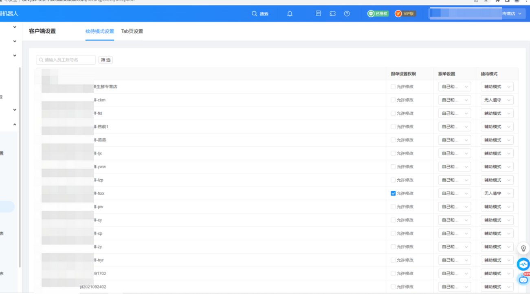This screenshot has width=530, height=294.
Task: Click the orange VIP版 badge
Action: coord(405,13)
